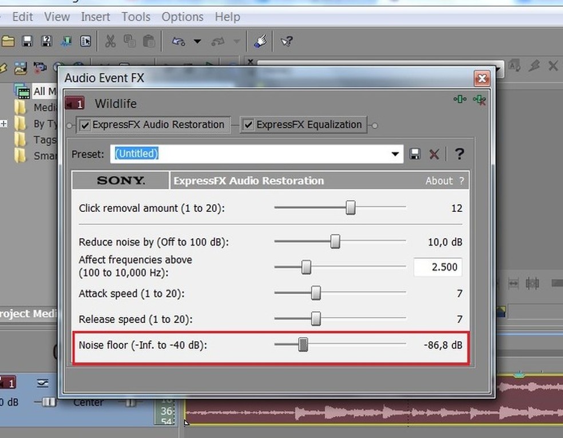Open the Insert menu
The image size is (563, 438).
coord(95,17)
